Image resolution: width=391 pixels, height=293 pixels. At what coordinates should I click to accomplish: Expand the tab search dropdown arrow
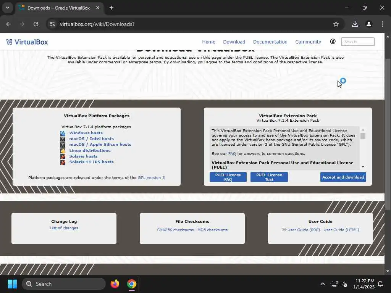pyautogui.click(x=8, y=8)
